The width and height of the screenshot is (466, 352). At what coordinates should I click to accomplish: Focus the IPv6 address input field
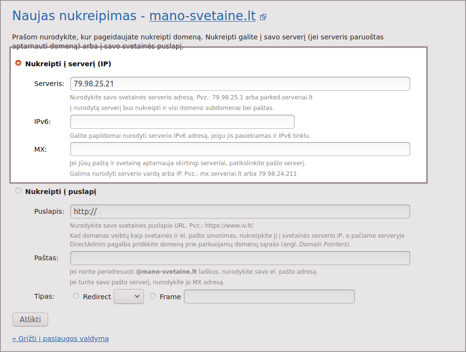click(x=182, y=121)
